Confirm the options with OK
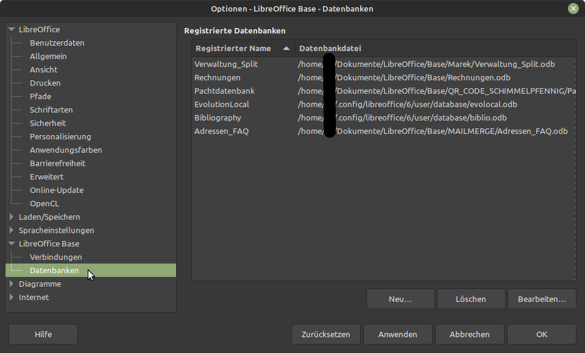The height and width of the screenshot is (353, 585). pyautogui.click(x=542, y=334)
